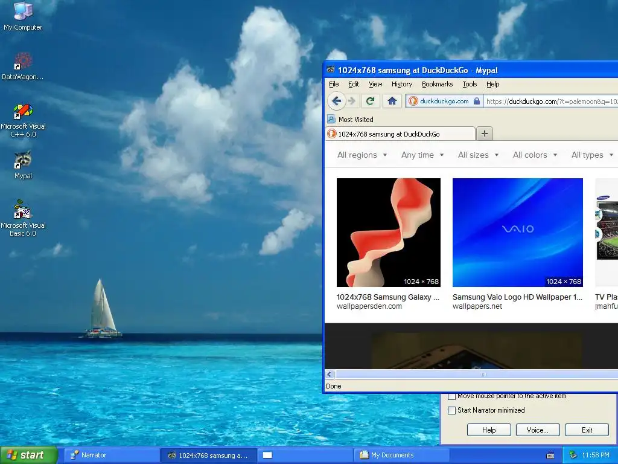This screenshot has width=618, height=464.
Task: Launch Mypal browser desktop icon
Action: click(x=23, y=164)
